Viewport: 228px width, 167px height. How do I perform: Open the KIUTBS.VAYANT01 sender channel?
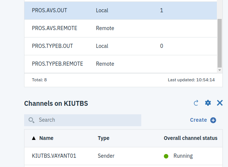pyautogui.click(x=54, y=156)
